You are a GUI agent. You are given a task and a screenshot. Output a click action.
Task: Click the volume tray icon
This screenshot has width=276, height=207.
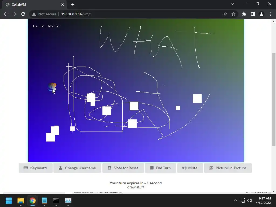point(250,201)
